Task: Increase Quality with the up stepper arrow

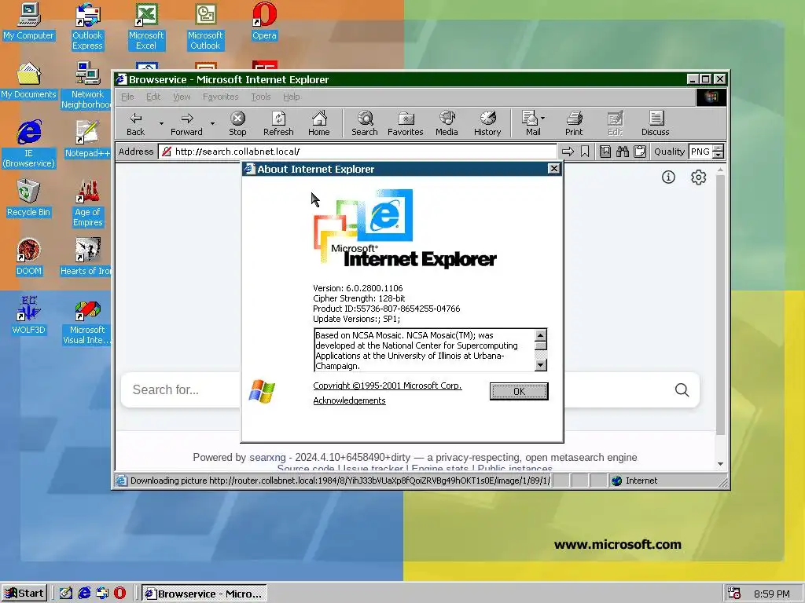Action: coord(719,148)
